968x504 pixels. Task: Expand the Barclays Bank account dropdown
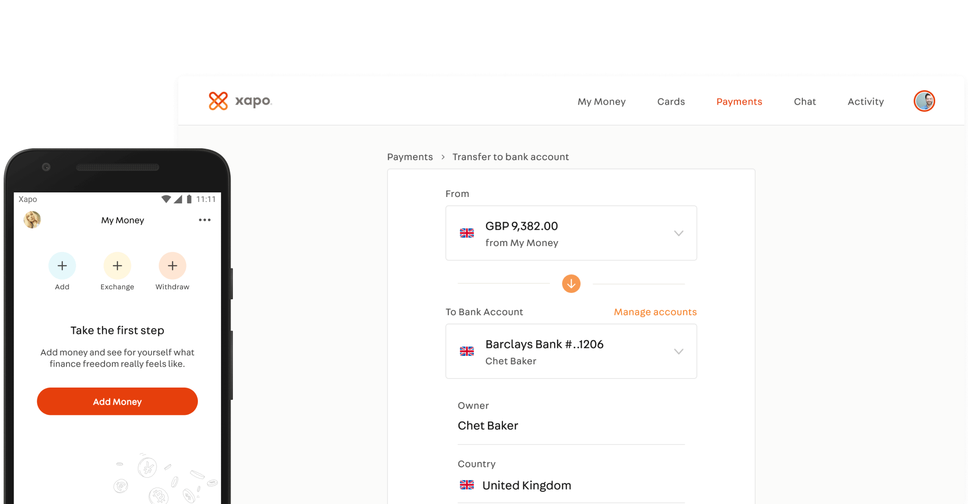click(678, 351)
